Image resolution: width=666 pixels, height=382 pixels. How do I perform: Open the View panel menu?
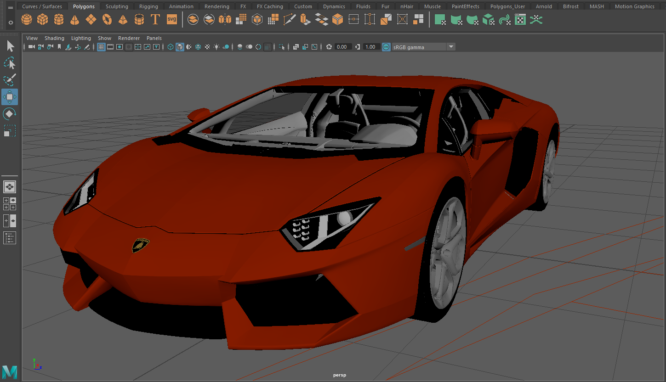pos(32,38)
